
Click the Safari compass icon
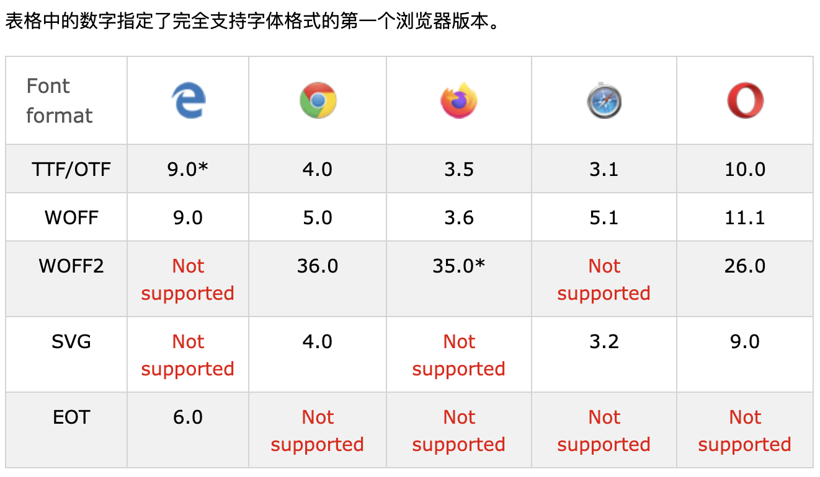click(x=604, y=101)
